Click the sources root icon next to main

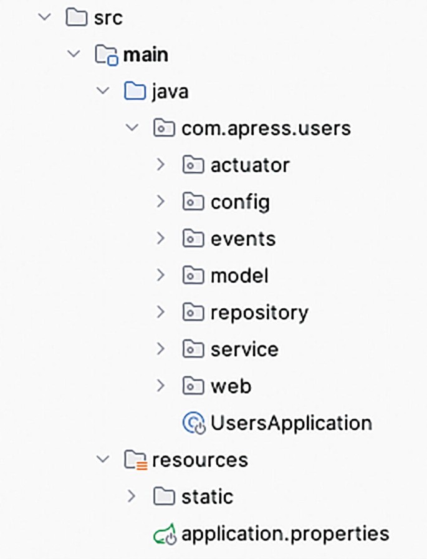pyautogui.click(x=105, y=54)
